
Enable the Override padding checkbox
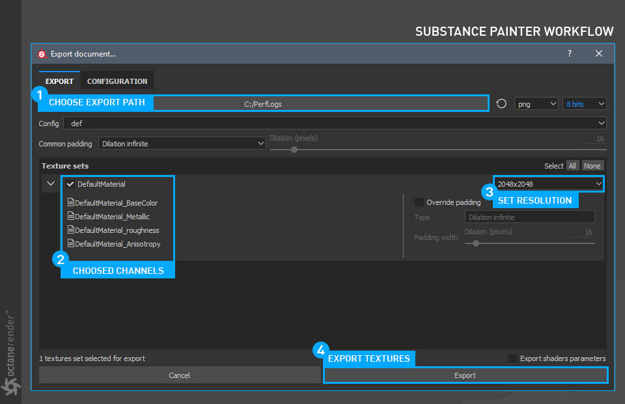click(419, 202)
